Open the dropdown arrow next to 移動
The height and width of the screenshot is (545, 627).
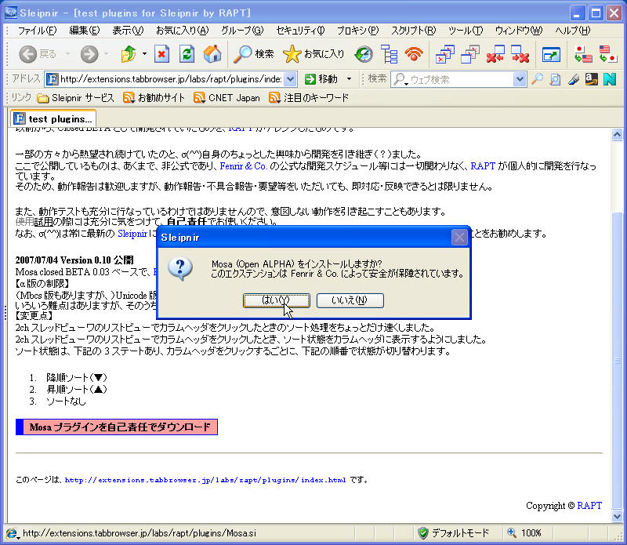pos(349,79)
